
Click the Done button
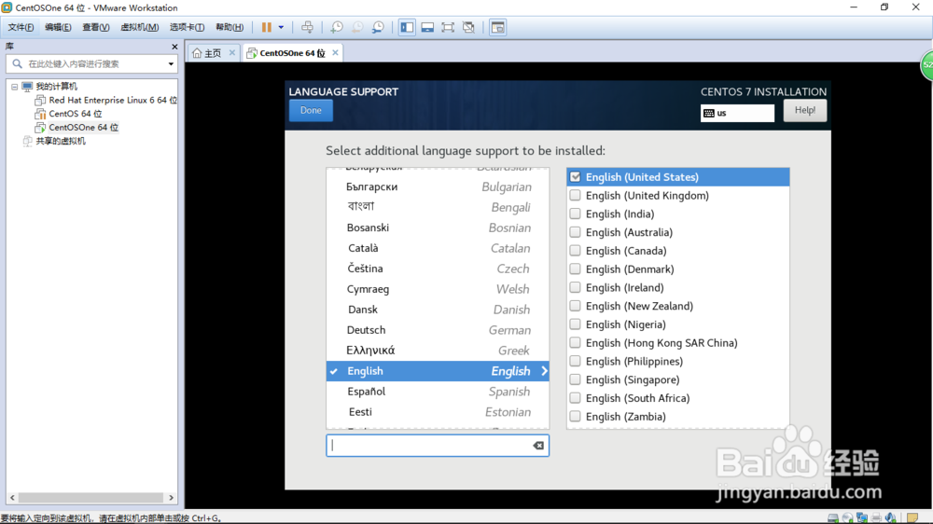point(311,111)
